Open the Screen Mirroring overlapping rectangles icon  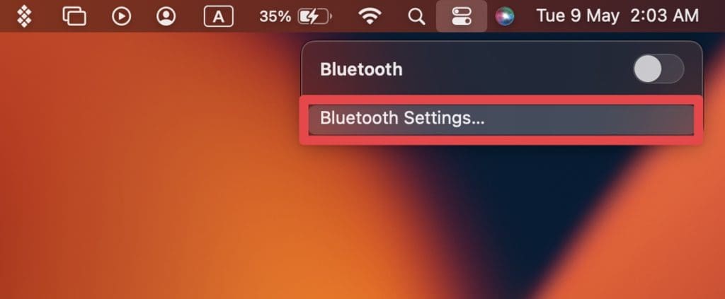click(74, 17)
